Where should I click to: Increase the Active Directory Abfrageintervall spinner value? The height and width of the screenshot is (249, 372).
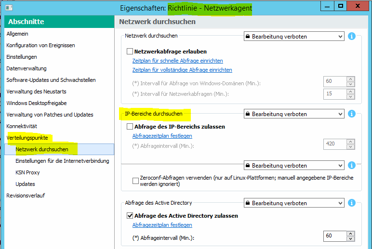pos(351,234)
